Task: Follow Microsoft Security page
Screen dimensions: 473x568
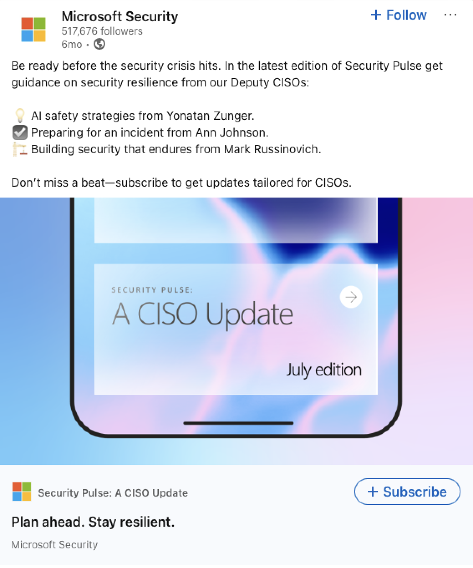Action: pos(399,15)
